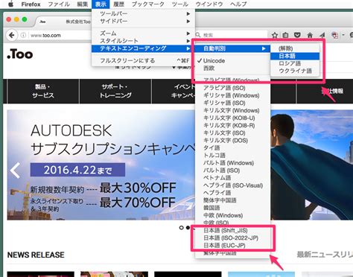Choose トルコ語 encoding

(232, 156)
